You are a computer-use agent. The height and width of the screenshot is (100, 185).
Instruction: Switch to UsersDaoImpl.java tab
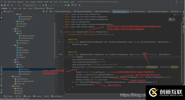coord(64,11)
